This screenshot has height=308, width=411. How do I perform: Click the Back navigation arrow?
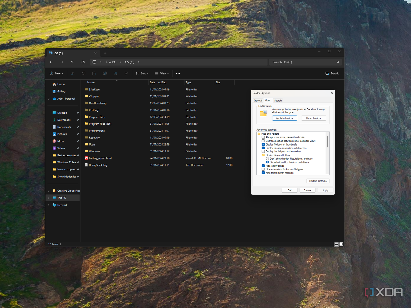[51, 62]
